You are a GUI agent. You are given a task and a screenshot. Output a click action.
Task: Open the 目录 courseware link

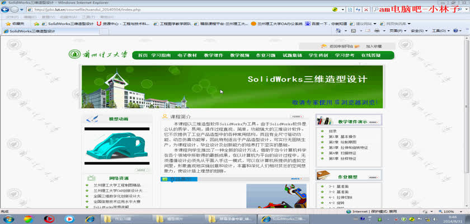pyautogui.click(x=332, y=132)
